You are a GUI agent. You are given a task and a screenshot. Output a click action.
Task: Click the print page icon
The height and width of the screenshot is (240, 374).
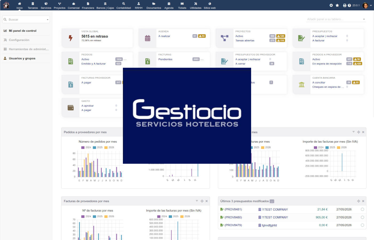click(345, 5)
